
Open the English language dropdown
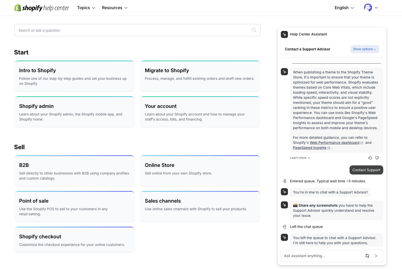pos(344,8)
